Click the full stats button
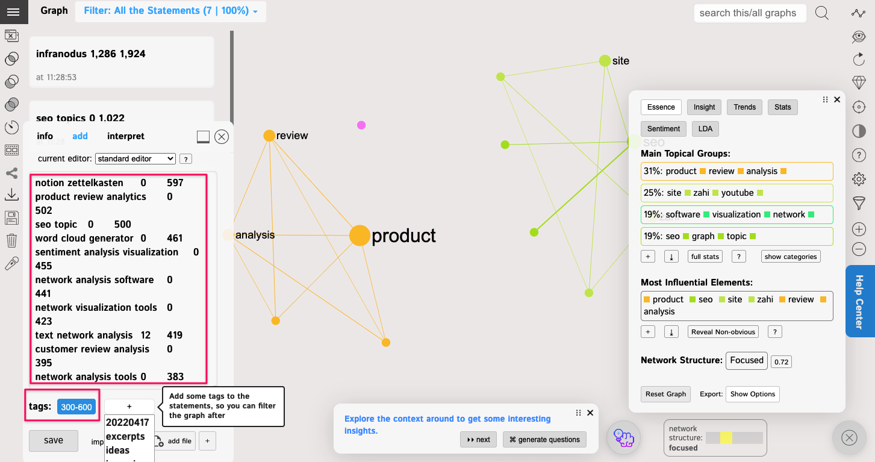 pos(705,257)
